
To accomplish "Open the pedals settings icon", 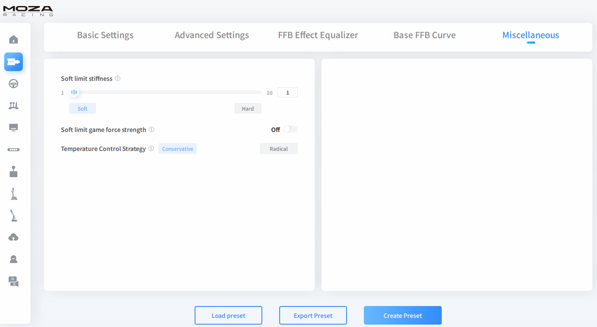I will click(x=13, y=106).
